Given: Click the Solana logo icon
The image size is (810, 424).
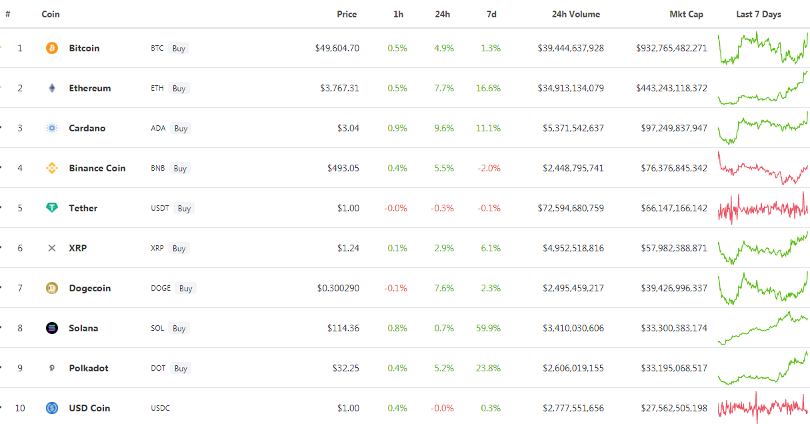Looking at the screenshot, I should (x=52, y=328).
